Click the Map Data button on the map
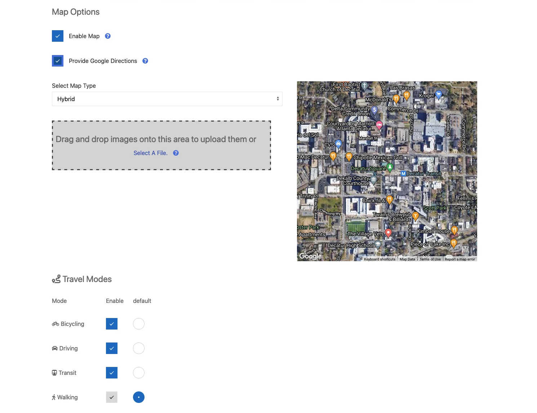 pyautogui.click(x=407, y=259)
